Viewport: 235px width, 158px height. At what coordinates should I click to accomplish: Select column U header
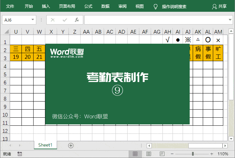(16, 32)
